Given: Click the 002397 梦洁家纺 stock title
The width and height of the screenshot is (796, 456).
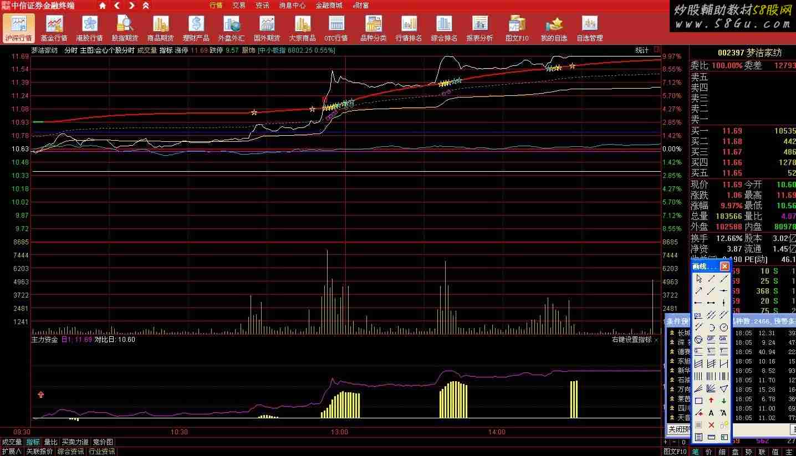Looking at the screenshot, I should (749, 53).
